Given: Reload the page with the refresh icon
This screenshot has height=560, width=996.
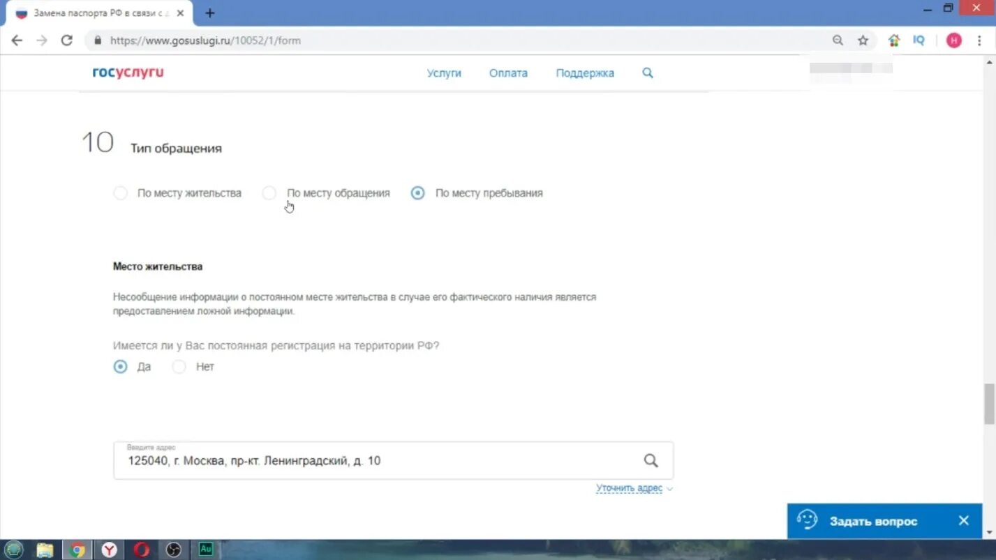Looking at the screenshot, I should tap(67, 40).
